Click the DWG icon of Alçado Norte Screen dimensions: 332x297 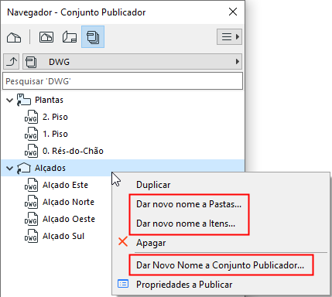pyautogui.click(x=31, y=202)
